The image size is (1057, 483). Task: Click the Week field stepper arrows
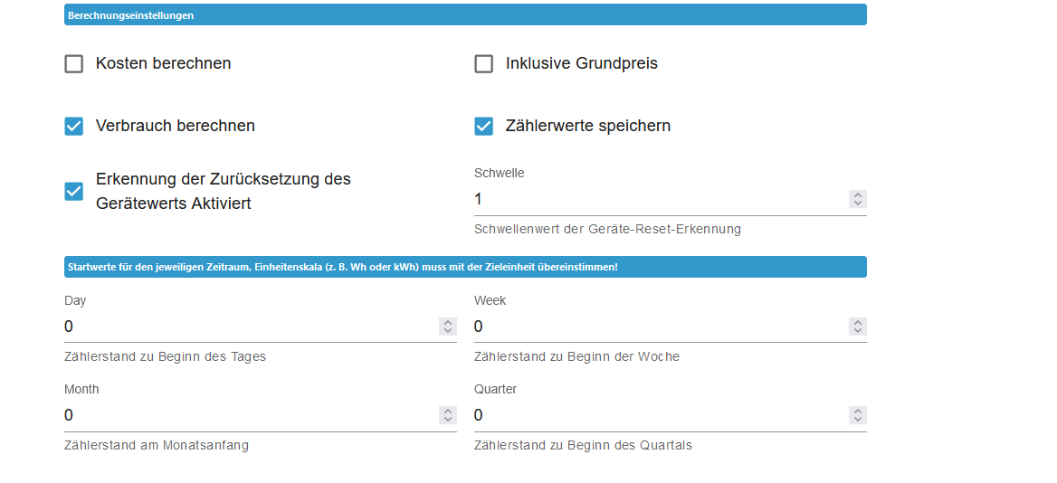[858, 327]
